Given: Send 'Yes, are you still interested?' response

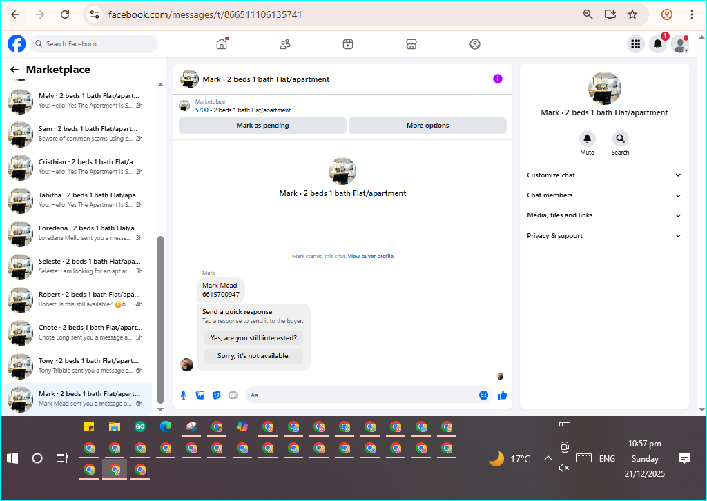Looking at the screenshot, I should (x=254, y=338).
